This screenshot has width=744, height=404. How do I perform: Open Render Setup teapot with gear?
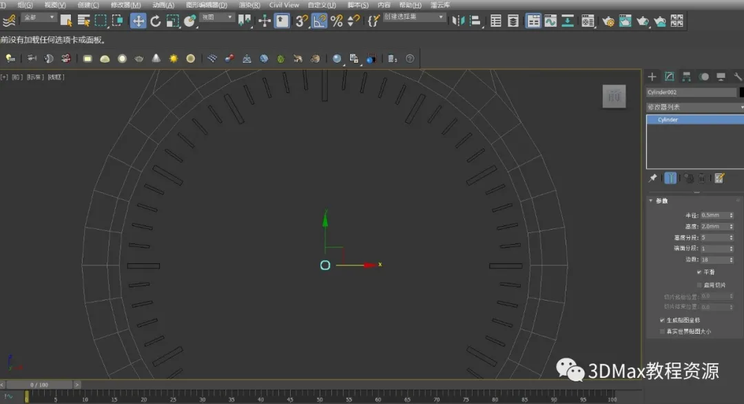pyautogui.click(x=608, y=21)
